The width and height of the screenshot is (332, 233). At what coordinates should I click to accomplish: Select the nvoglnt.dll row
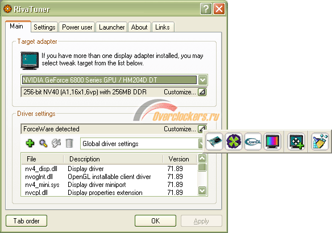tap(109, 177)
